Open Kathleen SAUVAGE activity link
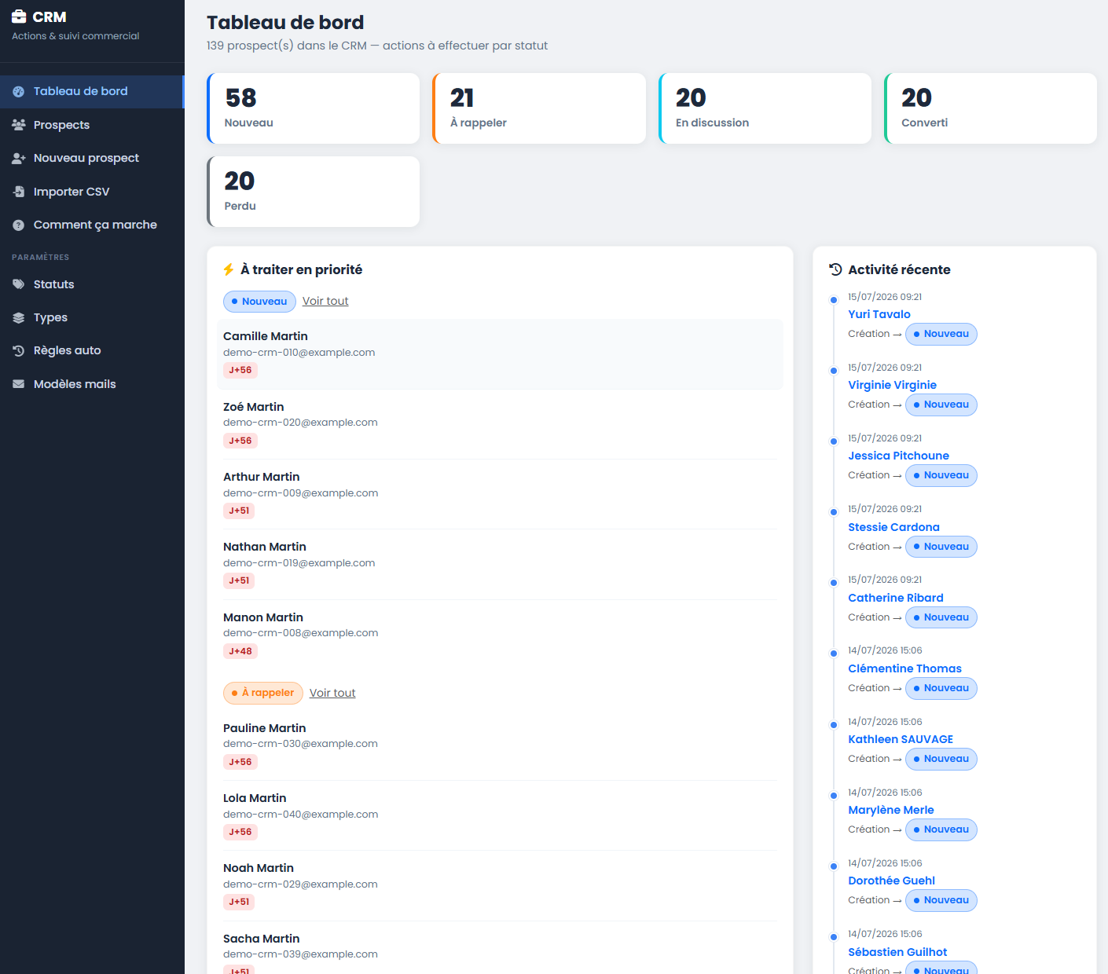Viewport: 1108px width, 974px height. (x=901, y=739)
